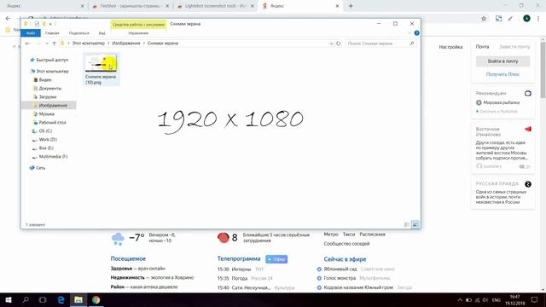Go back in the Explorer window
Screen dimensions: 546x307
point(27,43)
